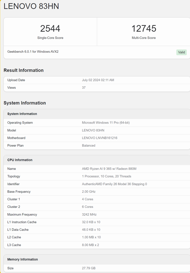Click the Base Frequency label
190x273 pixels.
click(19, 192)
